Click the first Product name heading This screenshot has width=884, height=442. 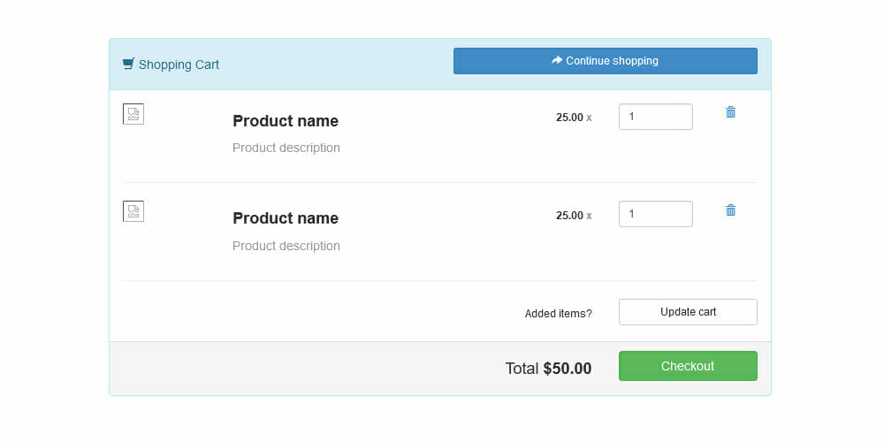click(x=285, y=121)
